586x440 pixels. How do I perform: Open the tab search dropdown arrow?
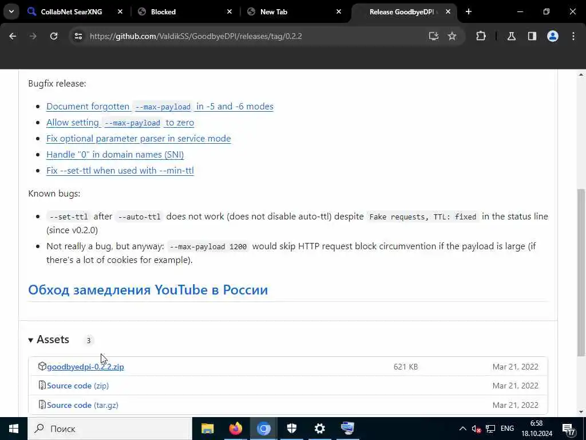[11, 11]
